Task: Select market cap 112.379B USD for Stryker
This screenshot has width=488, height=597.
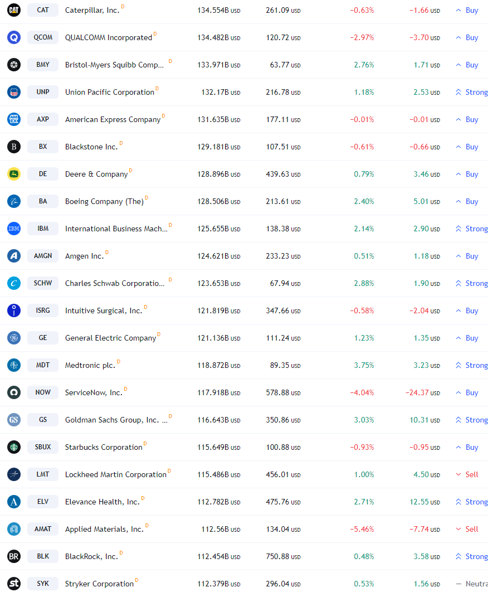Action: pyautogui.click(x=219, y=584)
